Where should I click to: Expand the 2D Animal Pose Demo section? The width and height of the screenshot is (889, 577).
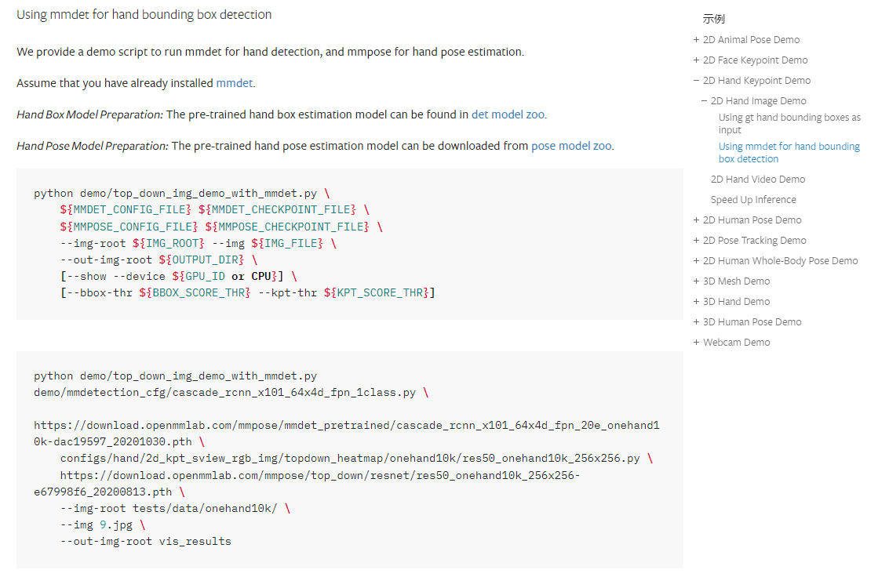click(x=696, y=40)
